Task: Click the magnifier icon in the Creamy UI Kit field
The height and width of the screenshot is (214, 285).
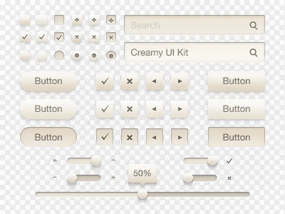Action: 254,53
